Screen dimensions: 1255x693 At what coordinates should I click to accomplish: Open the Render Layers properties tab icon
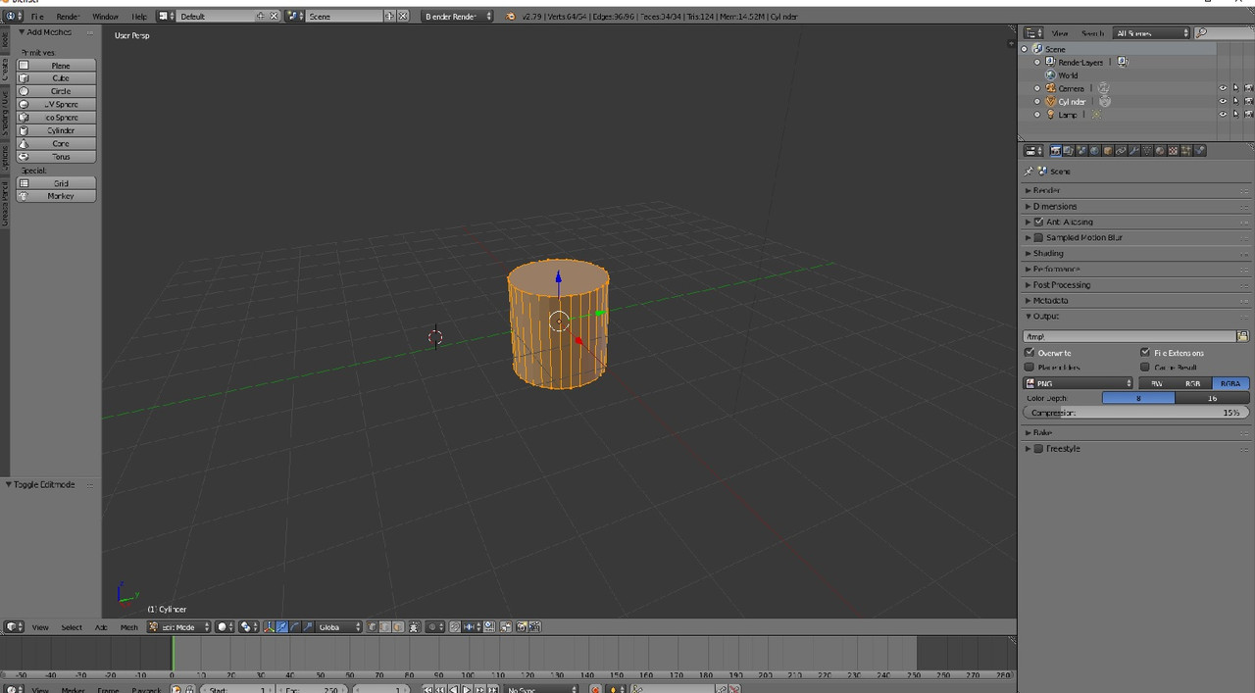pos(1069,151)
